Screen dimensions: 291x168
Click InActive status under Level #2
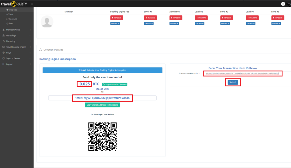(201, 18)
